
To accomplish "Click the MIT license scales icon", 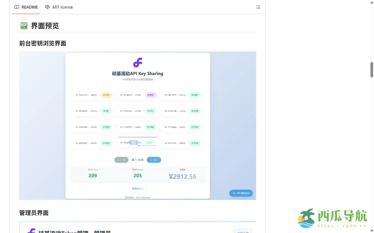I will (x=47, y=7).
